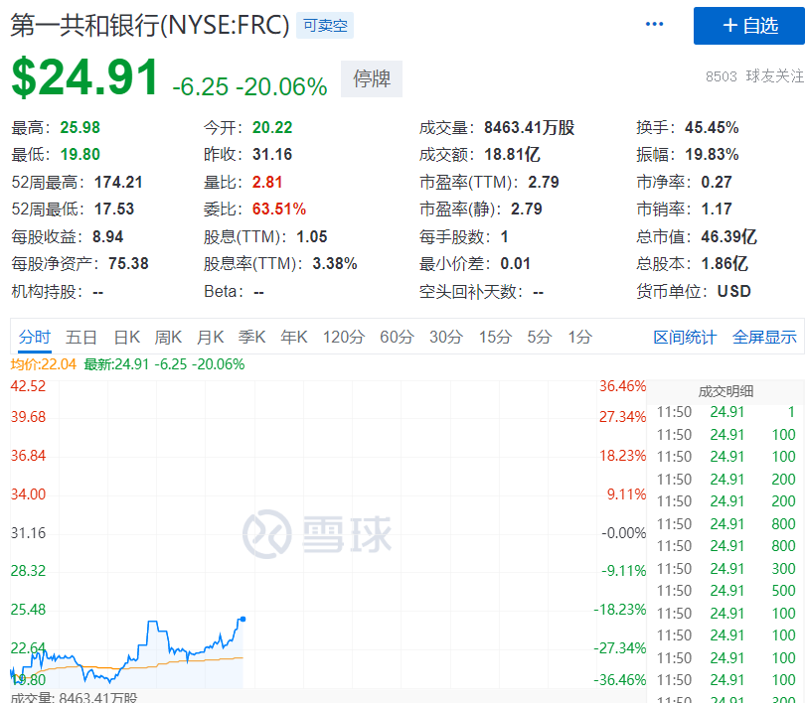
Task: Click the 股息(TTM) value 1.05
Action: [x=311, y=236]
